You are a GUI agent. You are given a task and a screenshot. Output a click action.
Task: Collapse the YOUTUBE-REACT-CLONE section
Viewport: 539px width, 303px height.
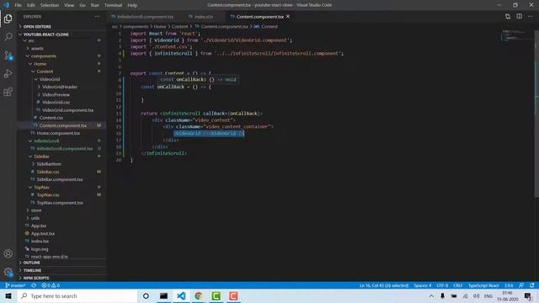tap(45, 35)
